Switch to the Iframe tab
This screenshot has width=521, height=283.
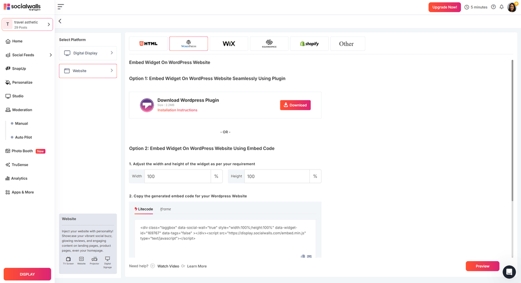click(165, 209)
